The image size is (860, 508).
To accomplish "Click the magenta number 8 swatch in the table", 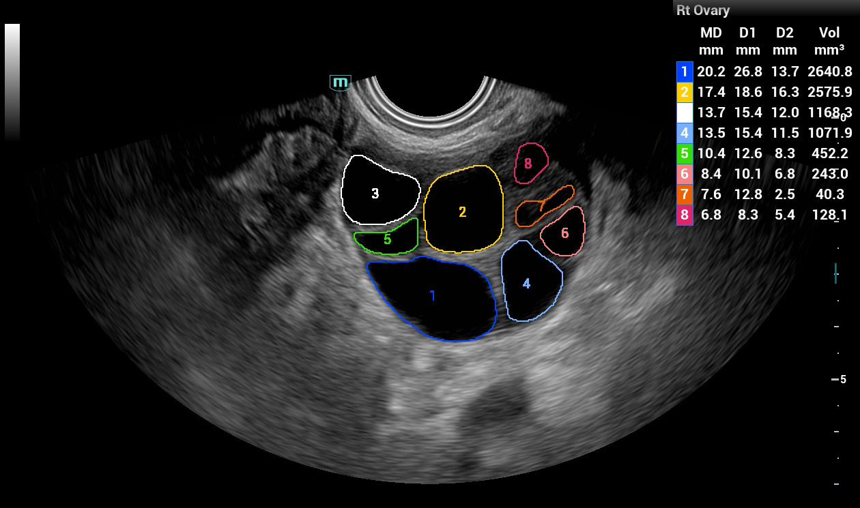I will 685,215.
